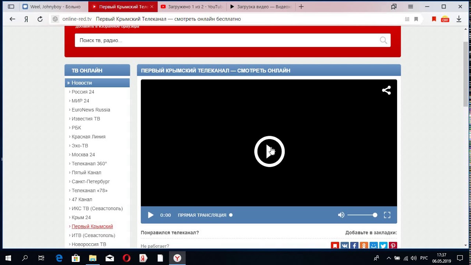
Task: Mute the player using the speaker icon
Action: pyautogui.click(x=341, y=215)
